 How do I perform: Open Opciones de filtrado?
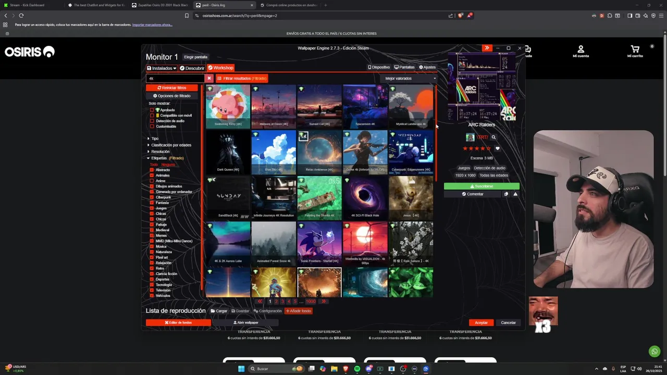pyautogui.click(x=172, y=96)
